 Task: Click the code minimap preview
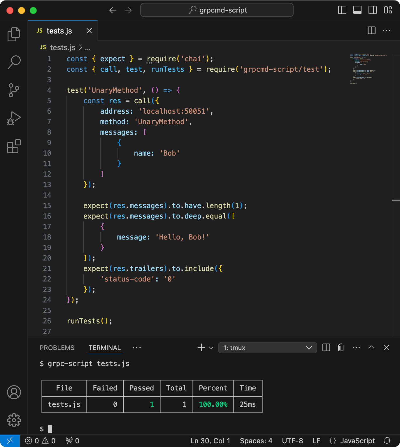click(x=369, y=69)
